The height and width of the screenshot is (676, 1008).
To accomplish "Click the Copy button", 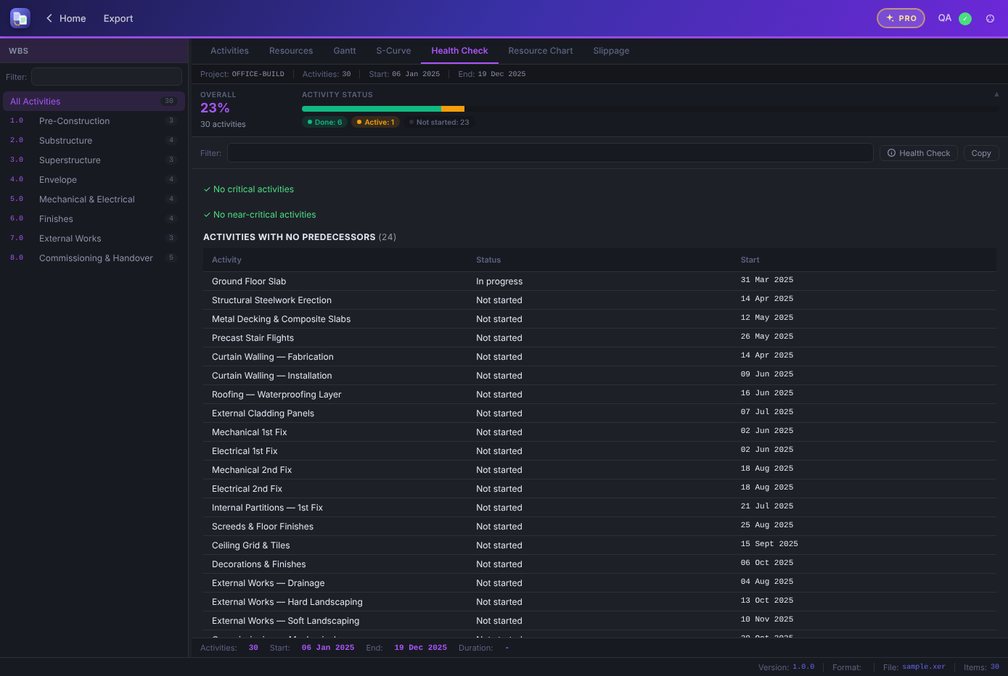I will tap(981, 153).
